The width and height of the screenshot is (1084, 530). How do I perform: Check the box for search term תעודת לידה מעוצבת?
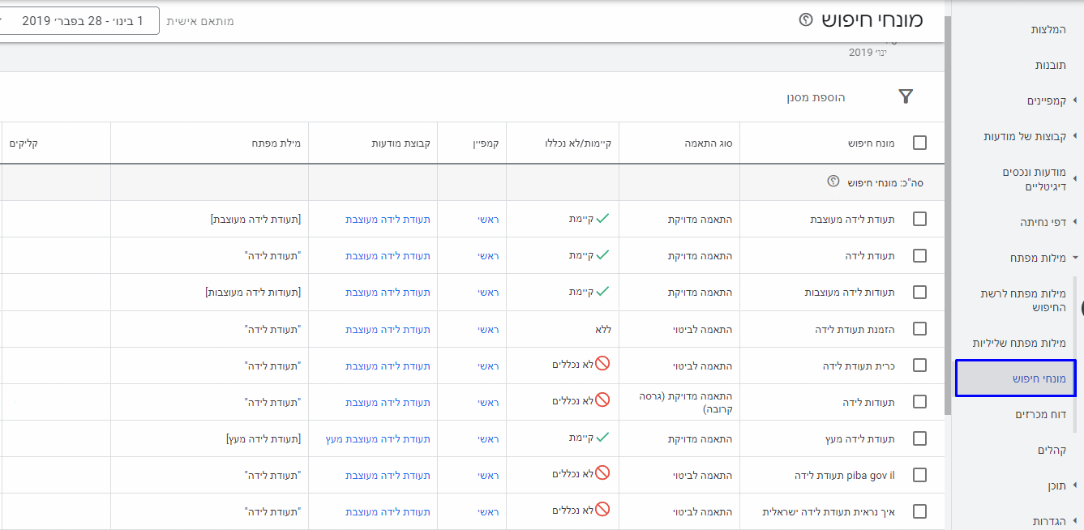click(919, 219)
